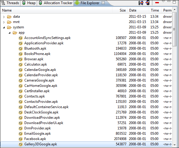Click the DeskClockGoogle.apk file icon
This screenshot has width=179, height=148.
(x=20, y=112)
